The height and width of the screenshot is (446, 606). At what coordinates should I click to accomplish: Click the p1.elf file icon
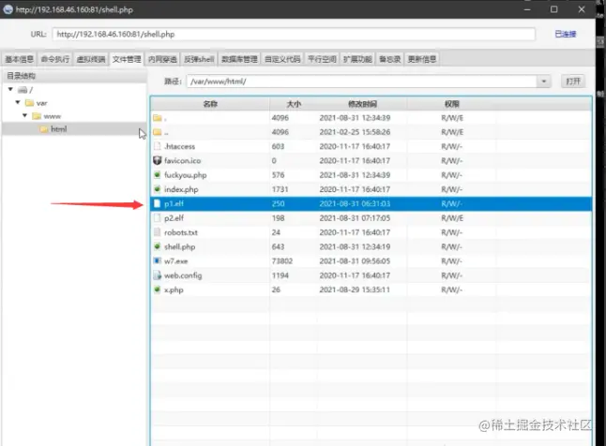(157, 203)
